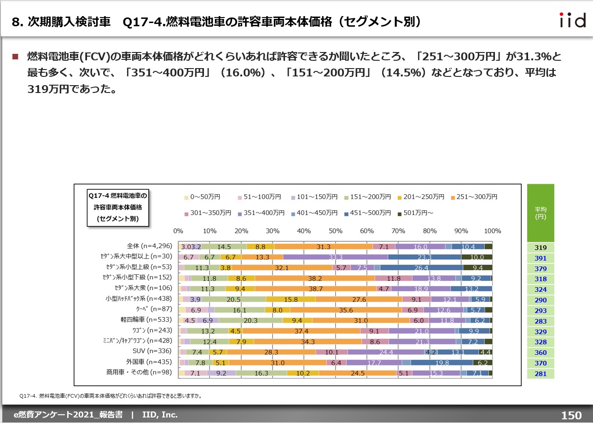
Task: Click the ｾﾀﾞﾝ系大衆 (n=106) row label
Action: click(142, 288)
